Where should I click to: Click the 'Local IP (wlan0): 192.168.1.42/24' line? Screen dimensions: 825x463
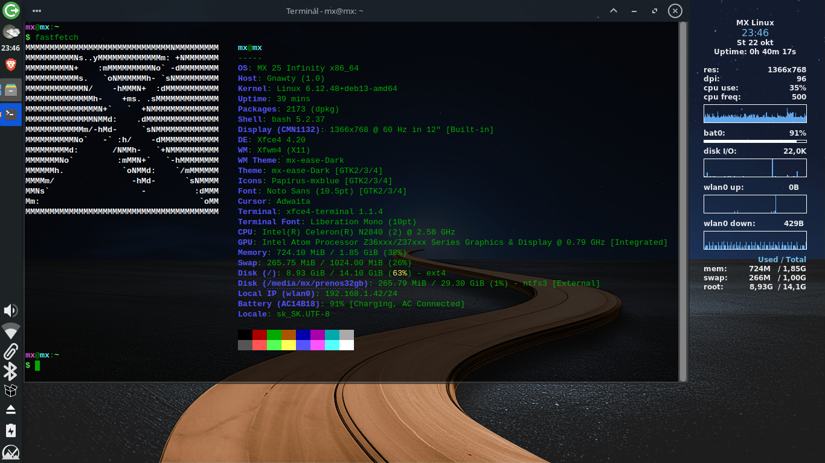pos(318,294)
